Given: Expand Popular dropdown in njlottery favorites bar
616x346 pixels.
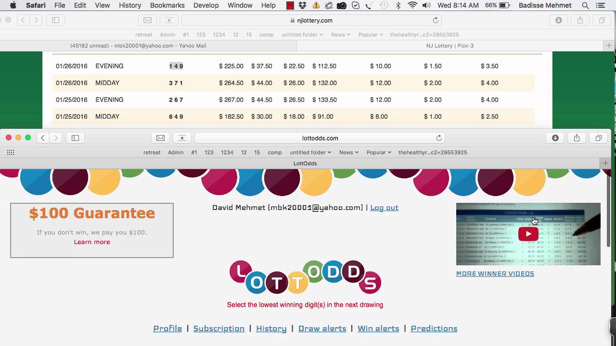Looking at the screenshot, I should click(371, 35).
